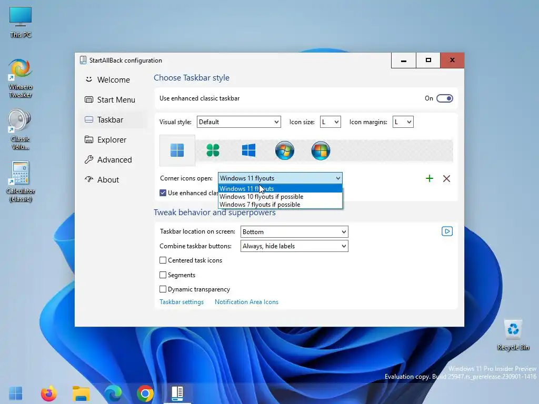Go to the Welcome section
Viewport: 539px width, 404px height.
114,80
